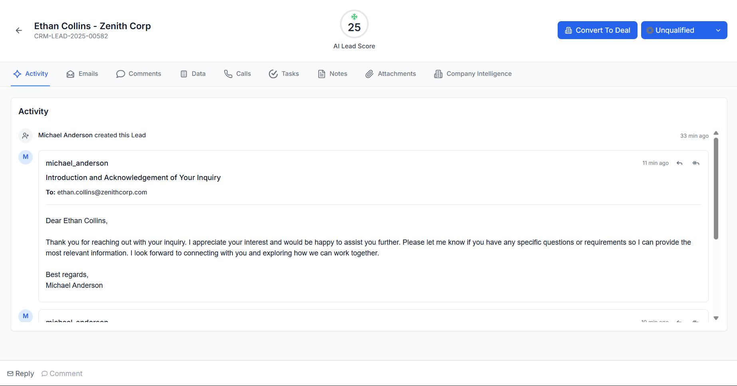This screenshot has height=386, width=737.
Task: Click the AI Lead Score circle
Action: click(x=354, y=24)
